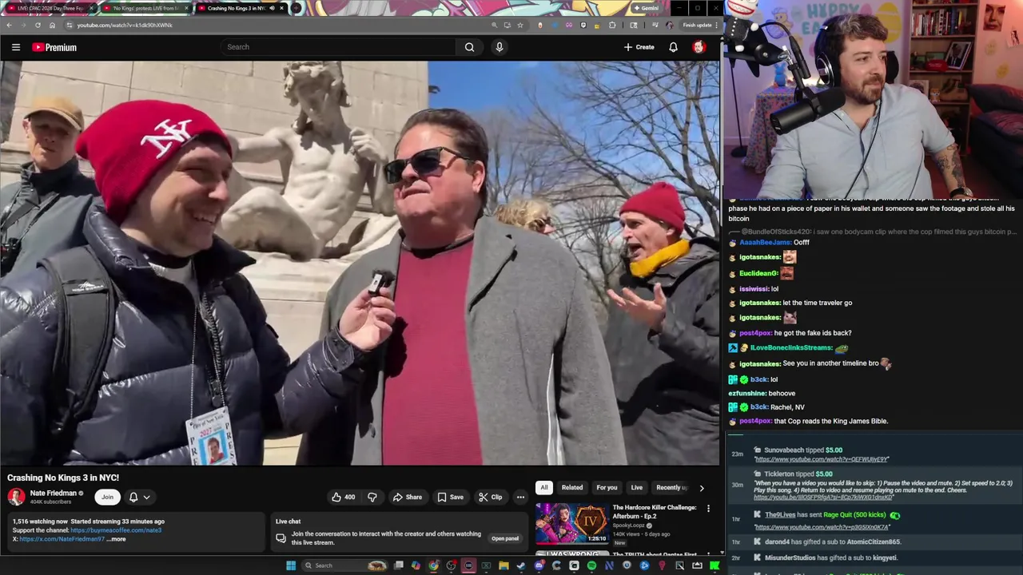Open a new browser tab
The width and height of the screenshot is (1023, 575).
[x=297, y=8]
